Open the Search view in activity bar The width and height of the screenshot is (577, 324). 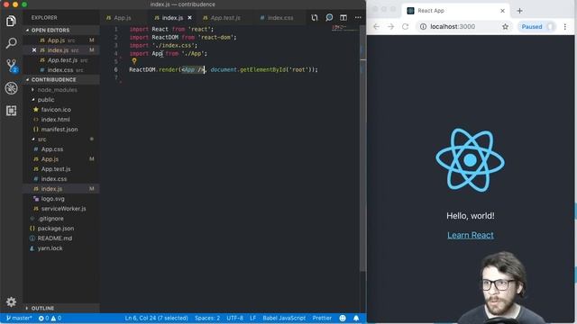11,43
